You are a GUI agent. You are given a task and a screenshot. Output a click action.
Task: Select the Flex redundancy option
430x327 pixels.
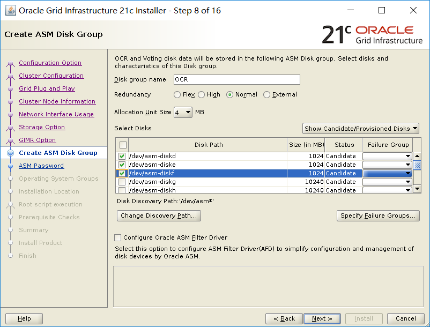(x=177, y=94)
